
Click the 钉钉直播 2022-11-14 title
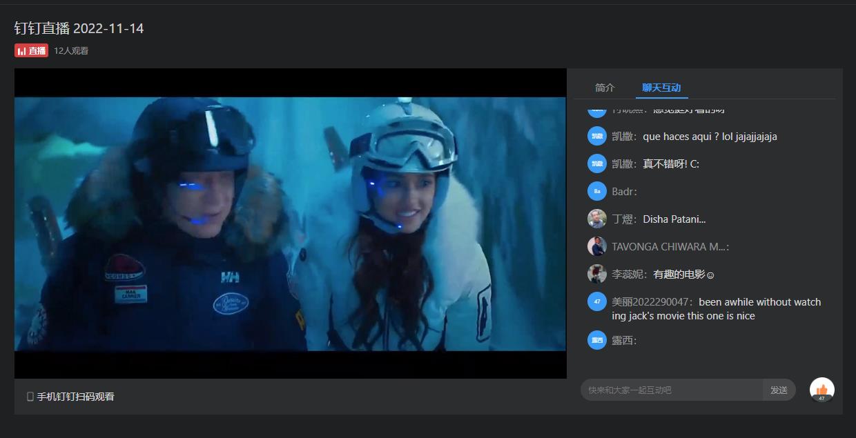79,28
